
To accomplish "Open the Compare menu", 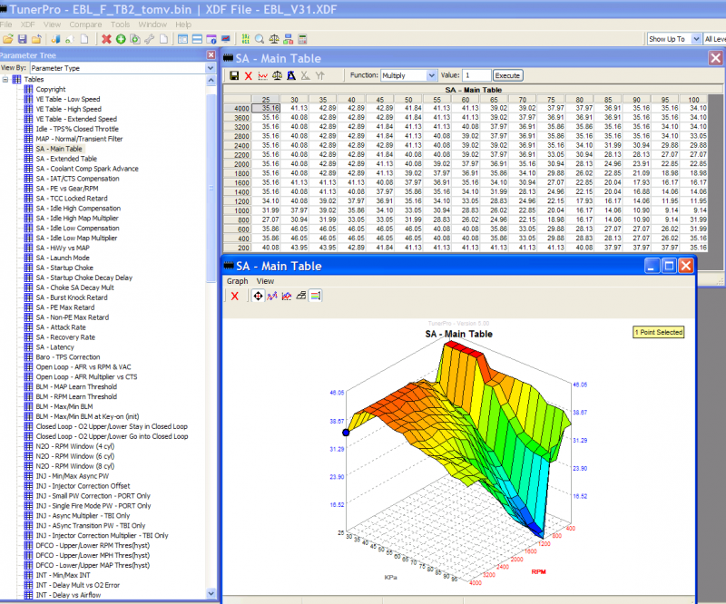I will 85,24.
